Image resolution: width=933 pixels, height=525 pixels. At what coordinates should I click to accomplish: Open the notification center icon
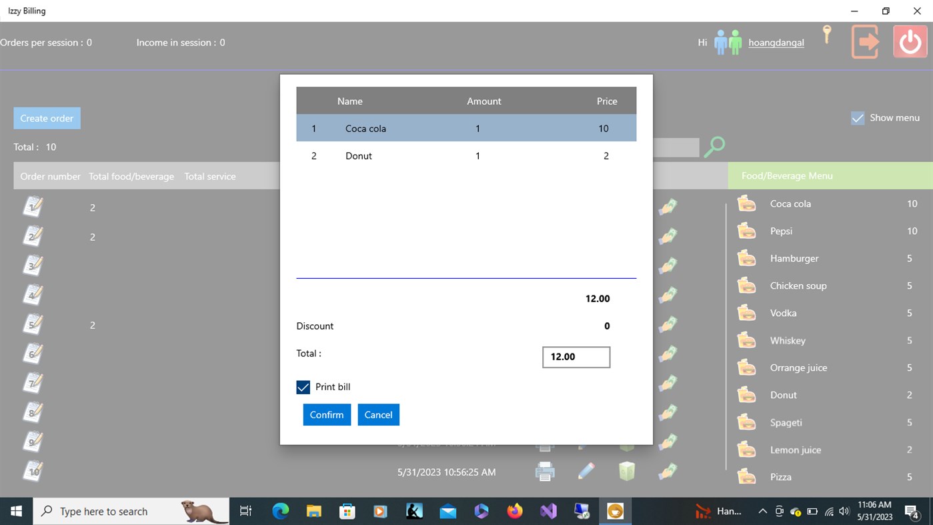point(912,512)
